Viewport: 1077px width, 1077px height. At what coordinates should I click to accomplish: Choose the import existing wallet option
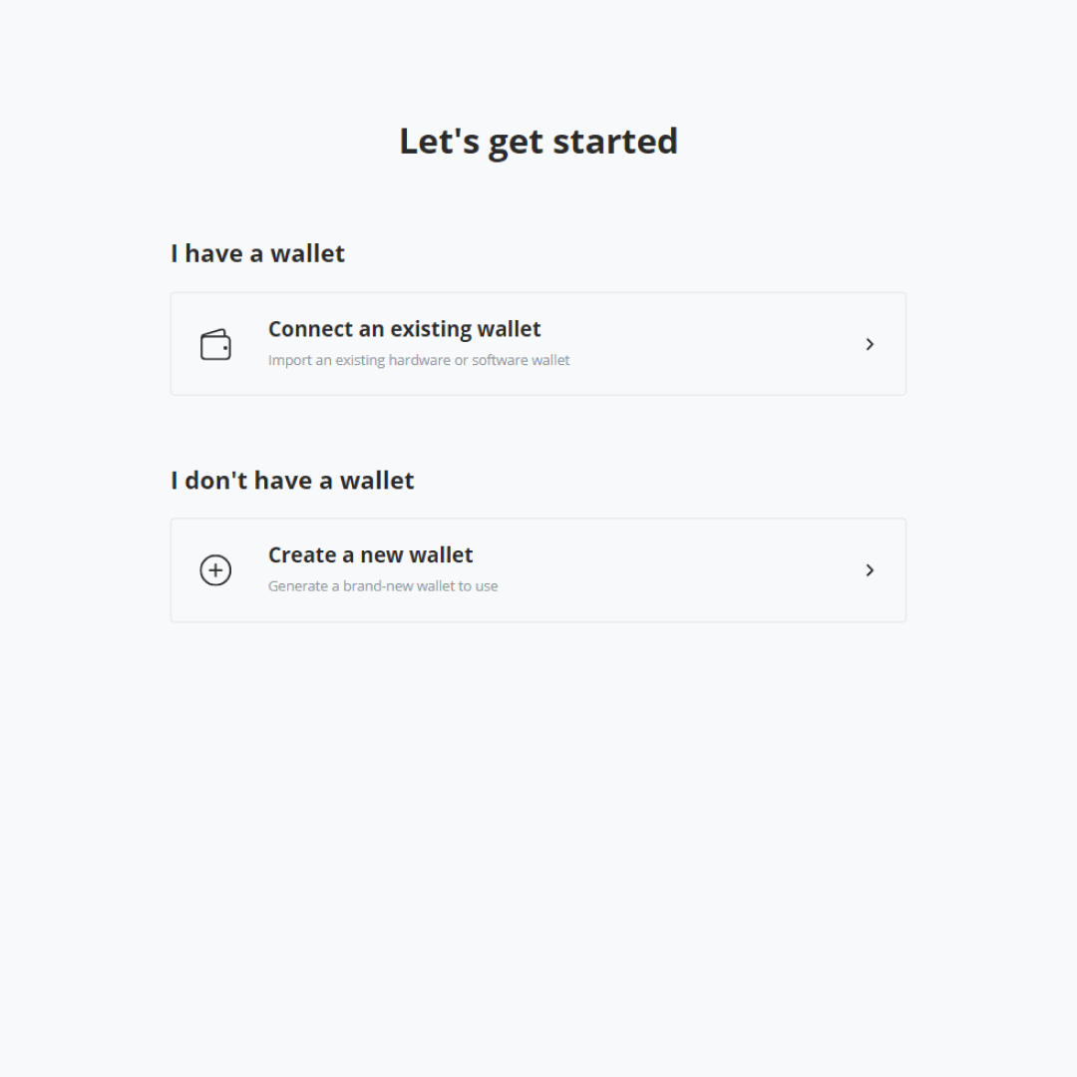click(538, 344)
